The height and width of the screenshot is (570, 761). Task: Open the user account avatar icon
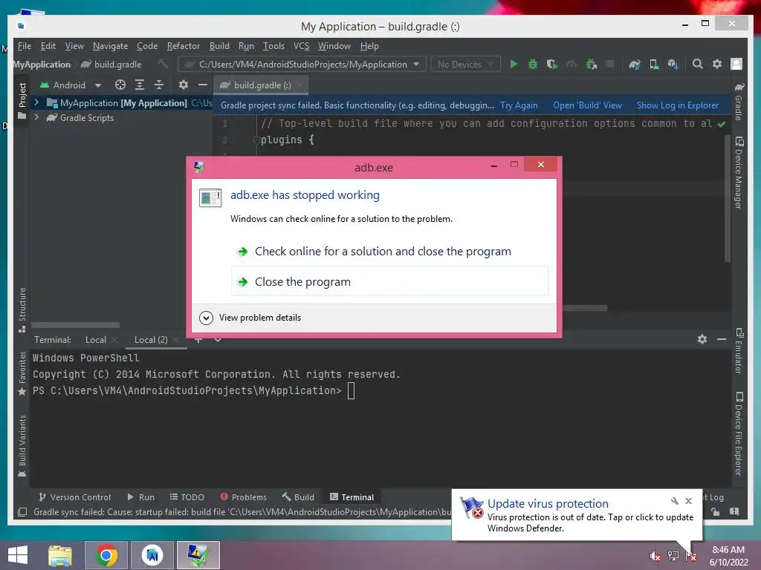pos(736,64)
